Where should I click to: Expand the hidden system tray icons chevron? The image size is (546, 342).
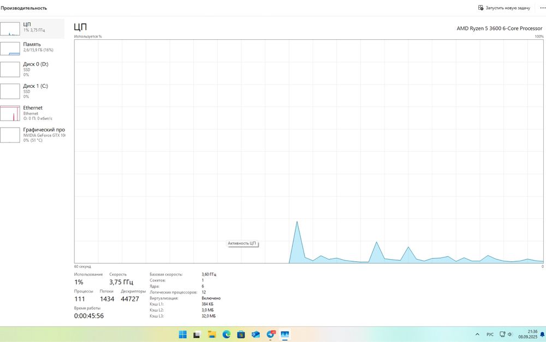477,334
